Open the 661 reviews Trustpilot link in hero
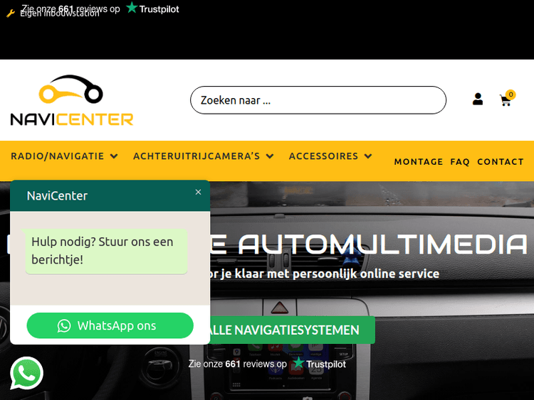Screen dimensions: 534x400 pyautogui.click(x=267, y=363)
